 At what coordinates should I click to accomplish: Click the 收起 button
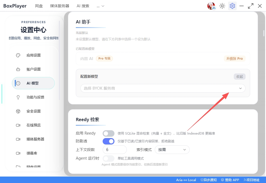[240, 77]
